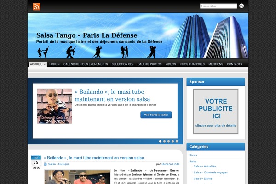The height and width of the screenshot is (184, 276).
Task: Open Salsa – Actualités category
Action: (205, 166)
